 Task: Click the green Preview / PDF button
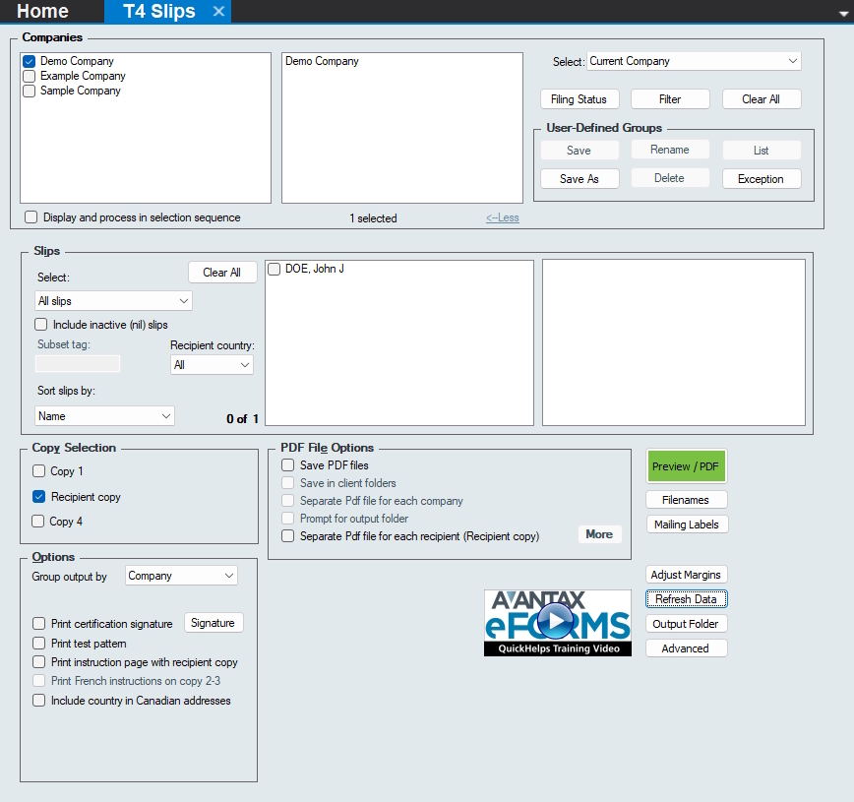(686, 466)
